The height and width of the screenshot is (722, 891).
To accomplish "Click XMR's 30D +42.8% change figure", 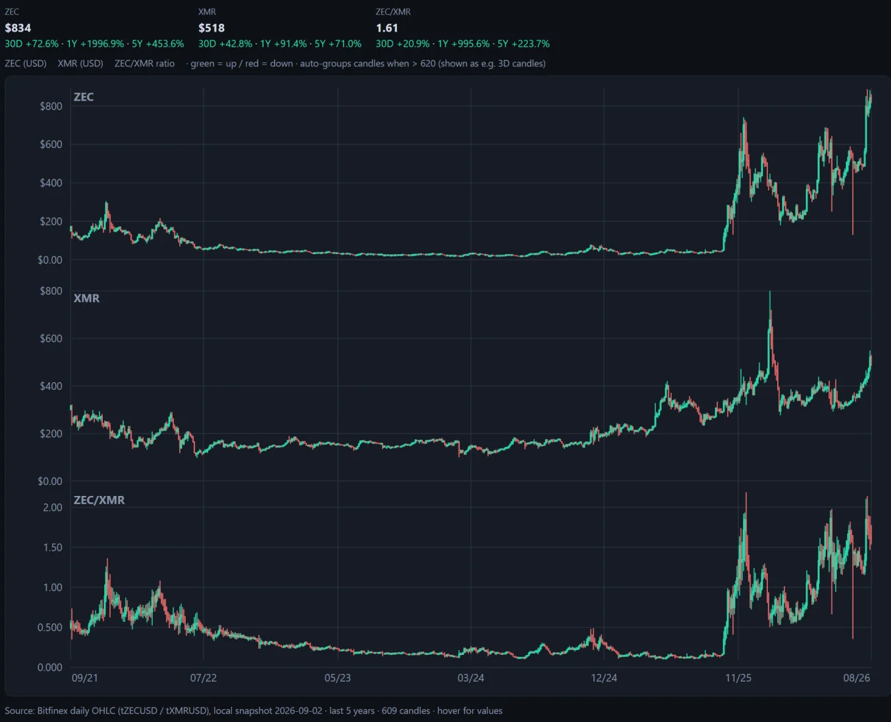I will [225, 44].
